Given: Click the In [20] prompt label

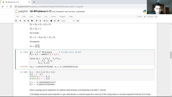Looking at the screenshot, I should click(24, 72).
